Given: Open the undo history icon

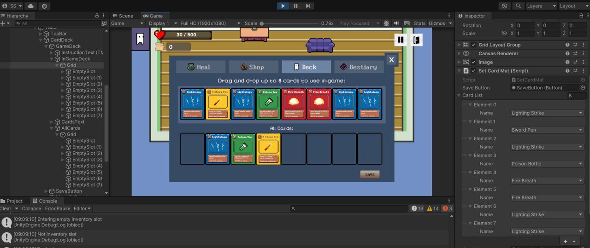Looking at the screenshot, I should [505, 6].
